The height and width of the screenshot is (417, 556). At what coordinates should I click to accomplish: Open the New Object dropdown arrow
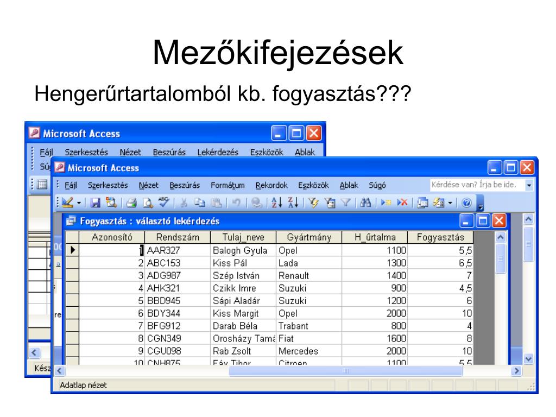[450, 203]
